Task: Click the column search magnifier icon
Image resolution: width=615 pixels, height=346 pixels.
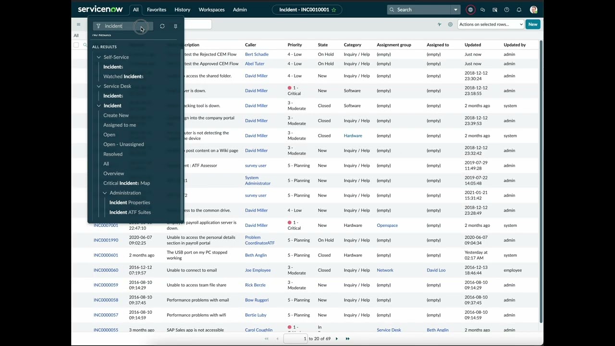Action: click(85, 45)
